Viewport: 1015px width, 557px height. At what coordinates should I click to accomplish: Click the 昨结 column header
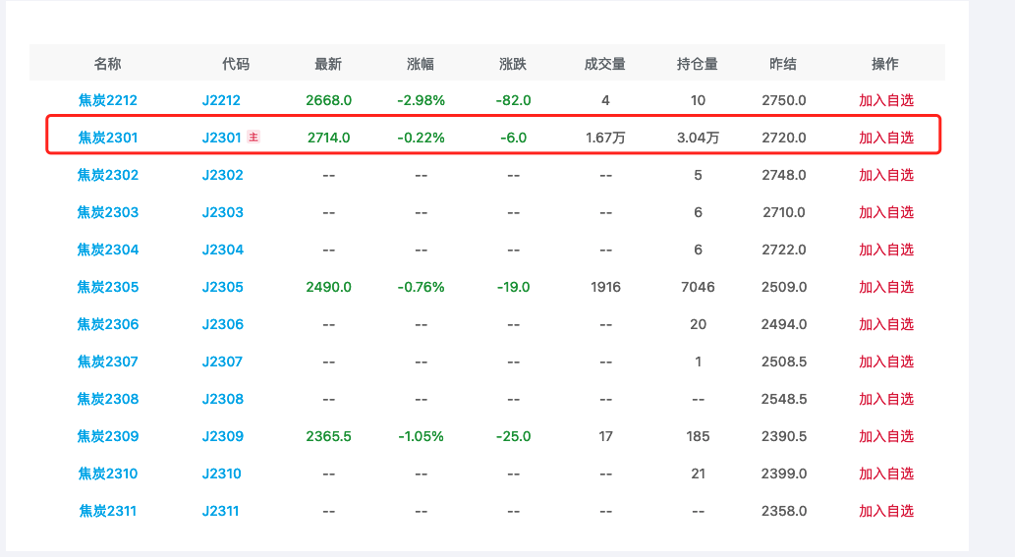click(x=783, y=64)
